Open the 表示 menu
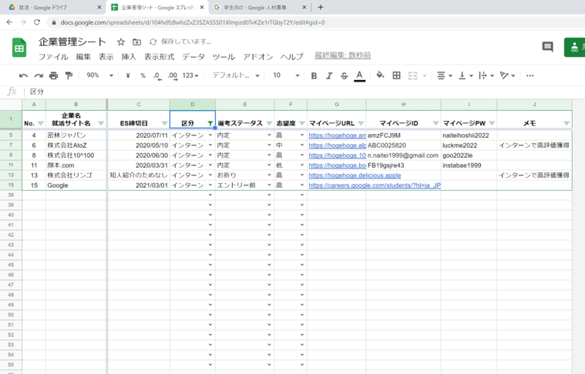585x374 pixels. tap(106, 57)
